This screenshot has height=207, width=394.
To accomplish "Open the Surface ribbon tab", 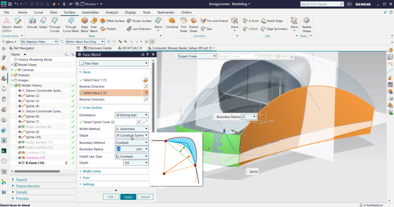I will tap(70, 12).
